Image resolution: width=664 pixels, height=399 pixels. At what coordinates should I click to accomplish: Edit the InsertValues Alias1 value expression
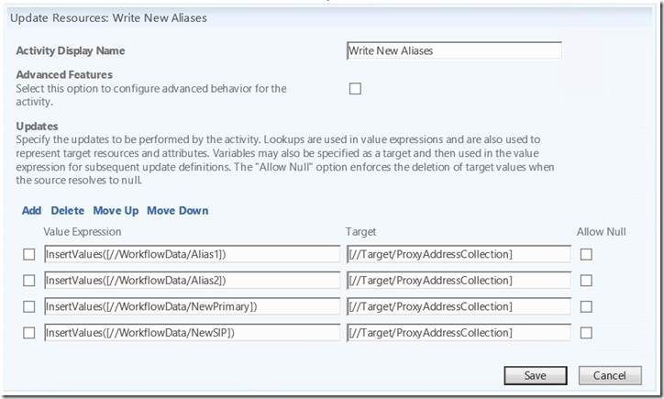pyautogui.click(x=192, y=254)
